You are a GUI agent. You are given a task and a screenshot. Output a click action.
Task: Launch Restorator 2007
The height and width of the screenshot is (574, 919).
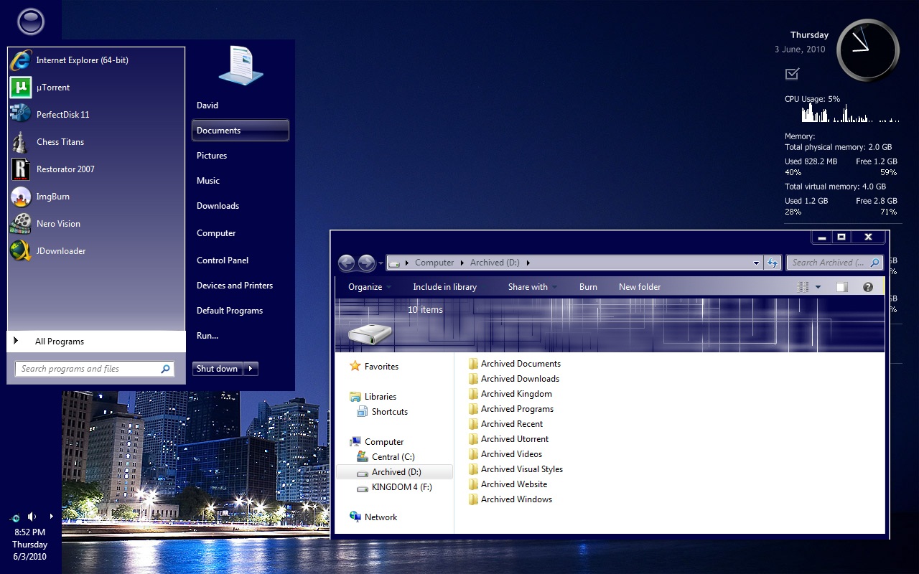(x=96, y=169)
